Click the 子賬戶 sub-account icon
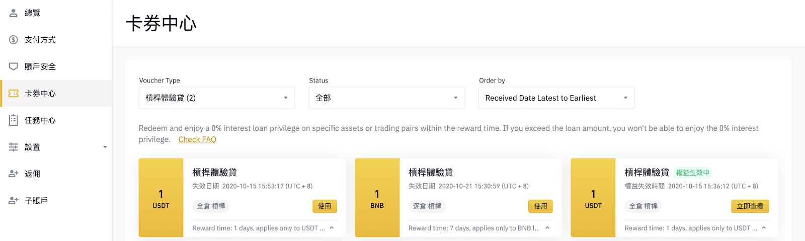 click(14, 201)
